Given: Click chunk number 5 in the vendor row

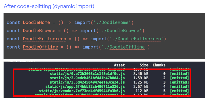Looking at the screenshot, I should coord(164,91).
